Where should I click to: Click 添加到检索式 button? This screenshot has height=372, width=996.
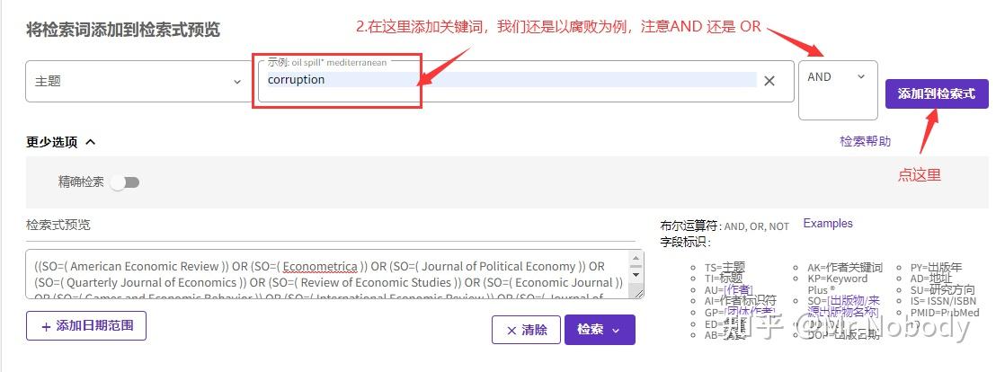937,94
